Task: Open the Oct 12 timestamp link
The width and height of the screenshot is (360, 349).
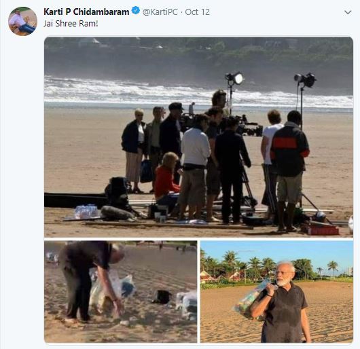Action: 197,12
